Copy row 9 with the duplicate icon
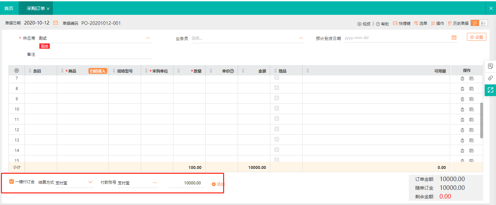The image size is (496, 205). (471, 99)
